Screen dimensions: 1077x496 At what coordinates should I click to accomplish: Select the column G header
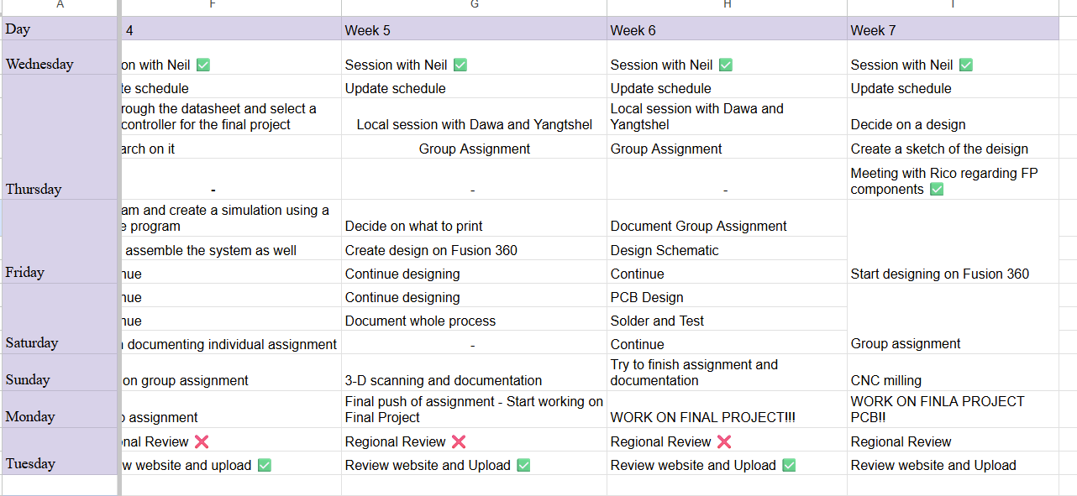coord(475,5)
